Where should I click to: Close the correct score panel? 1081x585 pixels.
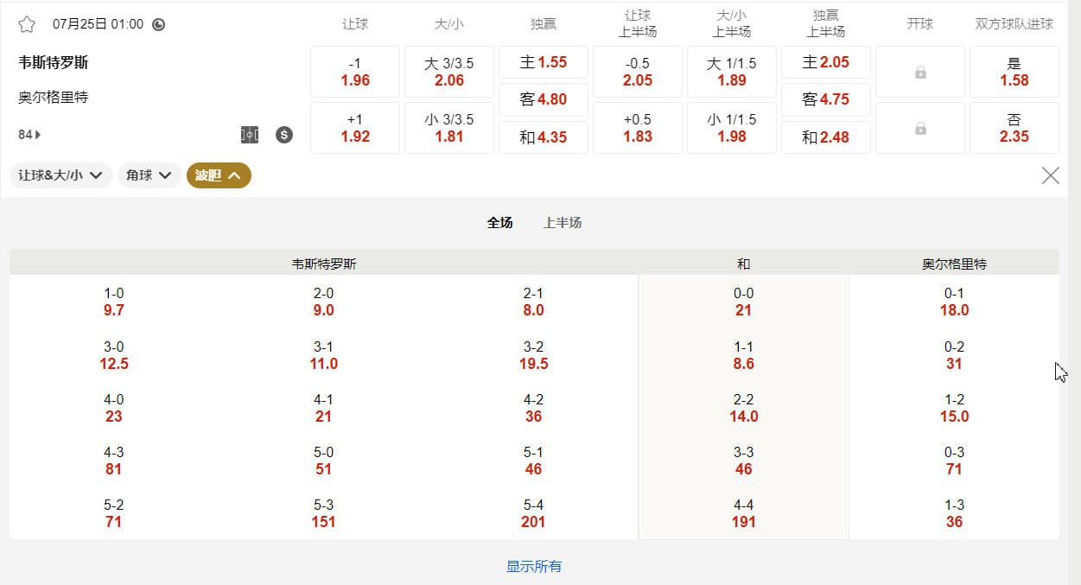coord(1051,175)
